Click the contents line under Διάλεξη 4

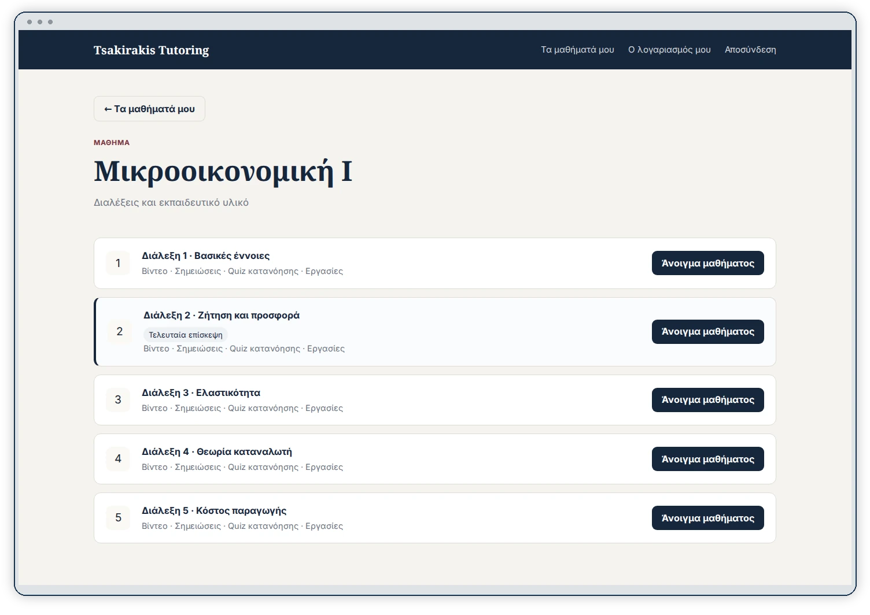coord(242,467)
